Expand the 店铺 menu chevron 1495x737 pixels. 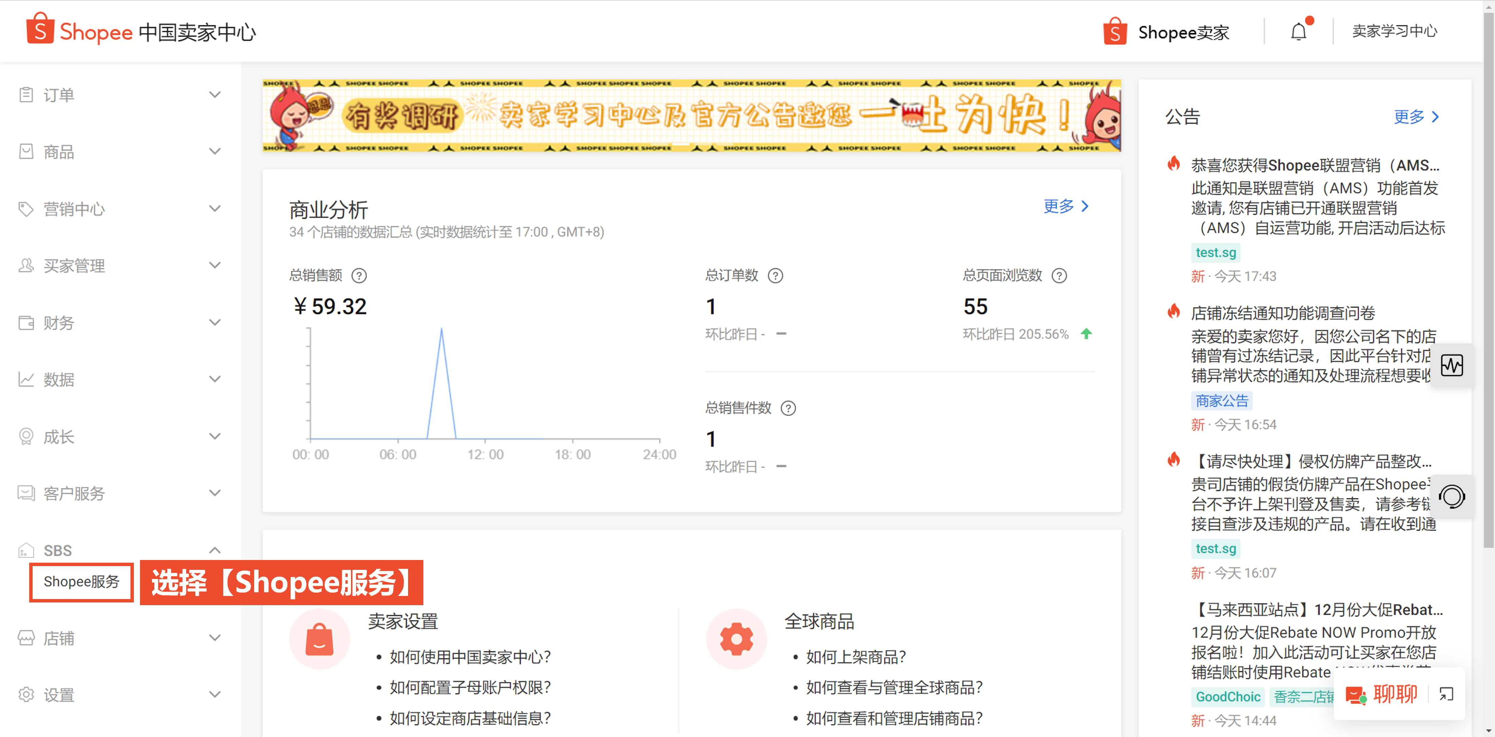click(215, 638)
